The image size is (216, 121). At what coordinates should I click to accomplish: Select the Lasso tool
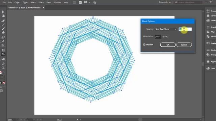(x=3, y=16)
